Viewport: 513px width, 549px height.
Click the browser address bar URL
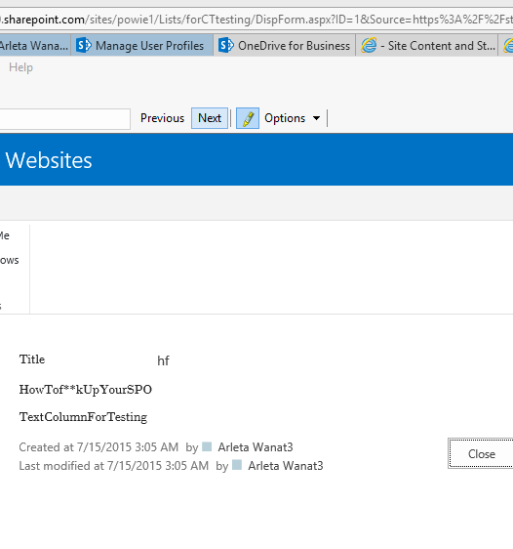256,20
